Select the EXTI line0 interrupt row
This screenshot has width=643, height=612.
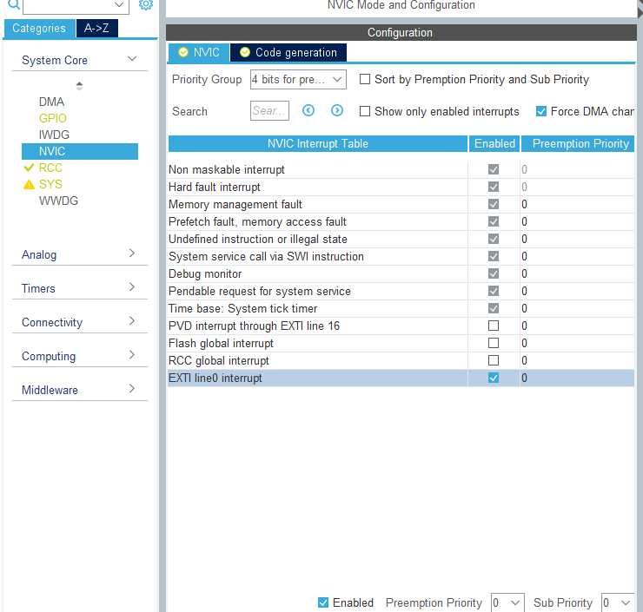pos(401,378)
